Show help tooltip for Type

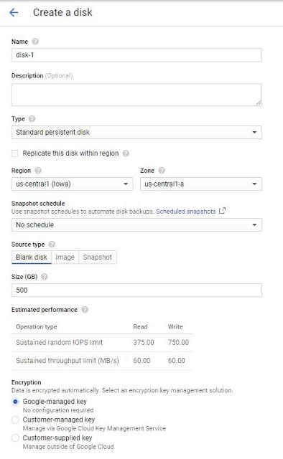click(x=32, y=119)
